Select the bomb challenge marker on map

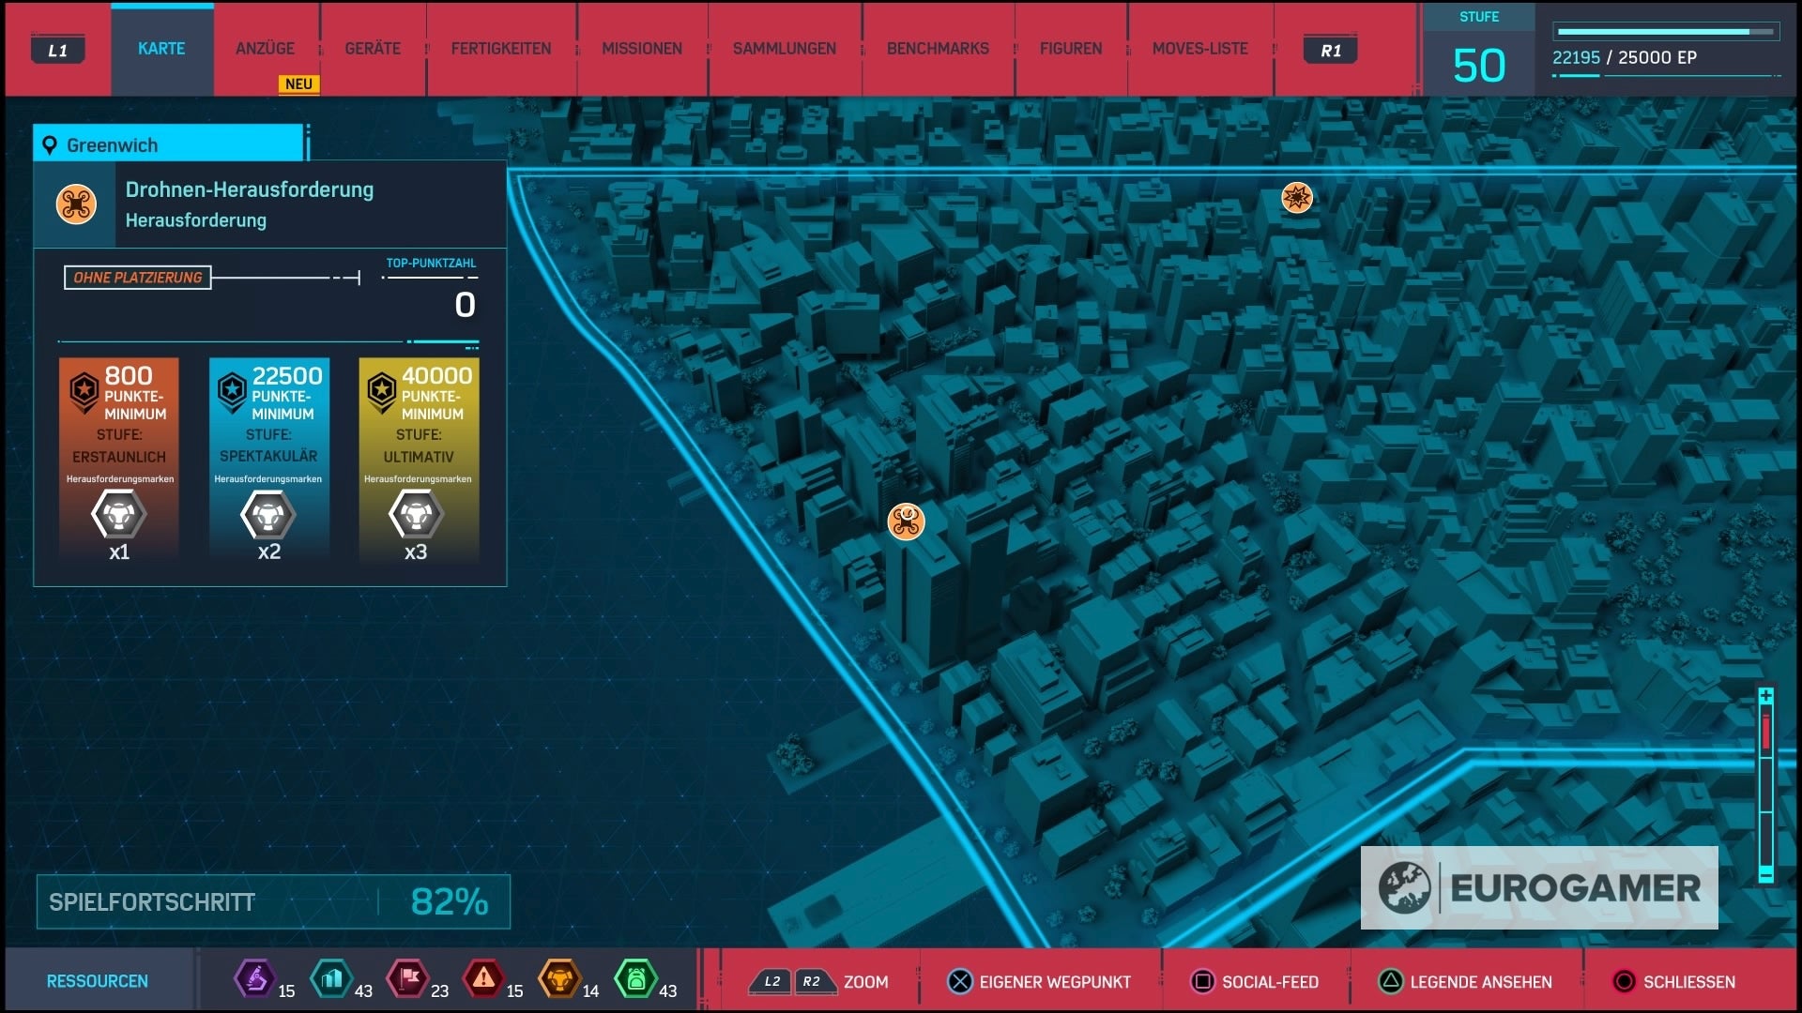pos(1297,197)
